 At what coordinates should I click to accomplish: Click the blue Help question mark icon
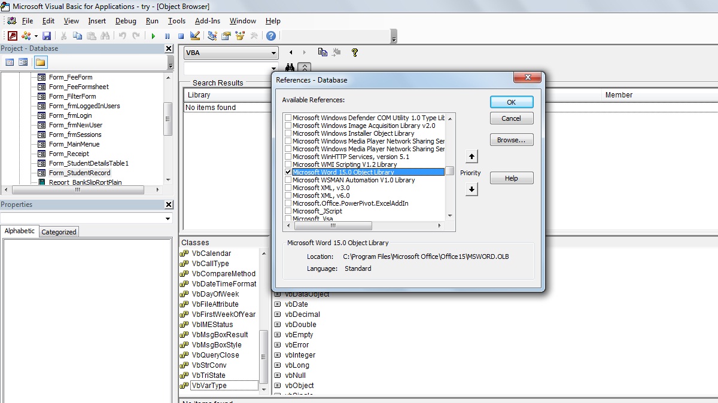(x=271, y=36)
